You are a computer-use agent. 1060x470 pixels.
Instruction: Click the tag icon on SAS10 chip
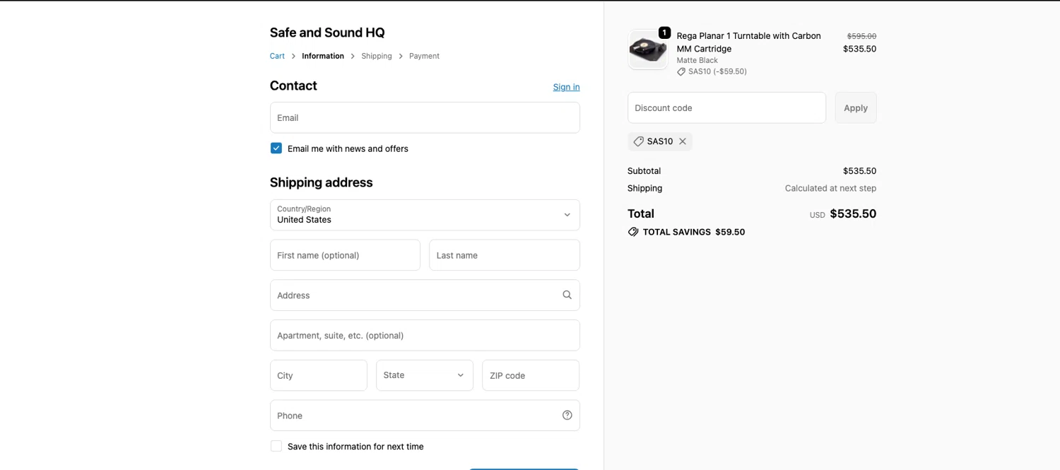click(x=638, y=141)
